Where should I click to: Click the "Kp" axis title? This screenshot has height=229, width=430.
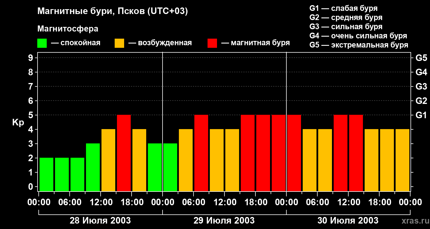(x=18, y=123)
